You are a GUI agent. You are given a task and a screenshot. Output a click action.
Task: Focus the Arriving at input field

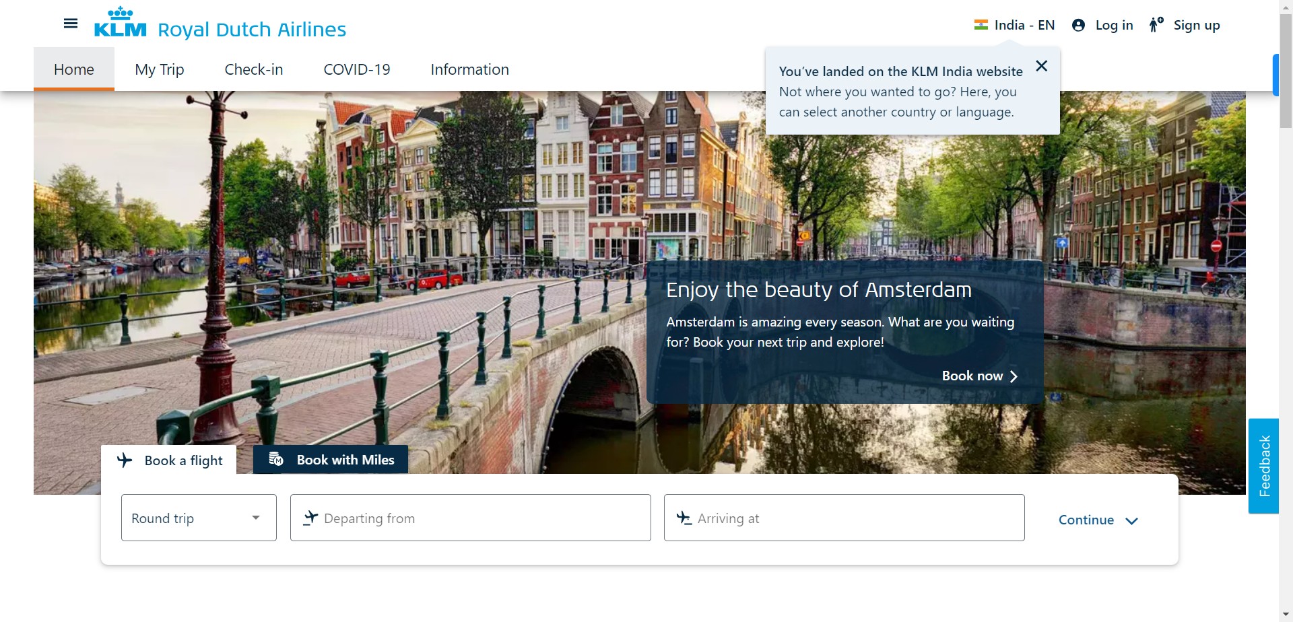coord(844,518)
